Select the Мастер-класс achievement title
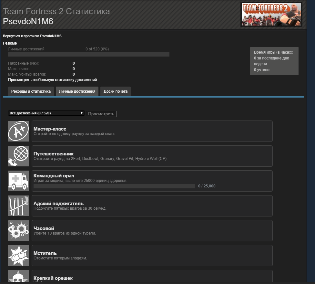 [x=50, y=129]
